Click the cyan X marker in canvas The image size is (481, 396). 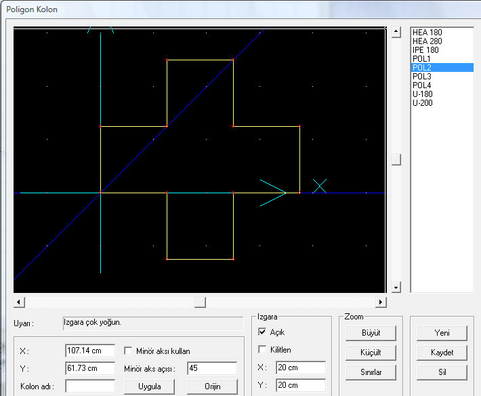click(320, 186)
